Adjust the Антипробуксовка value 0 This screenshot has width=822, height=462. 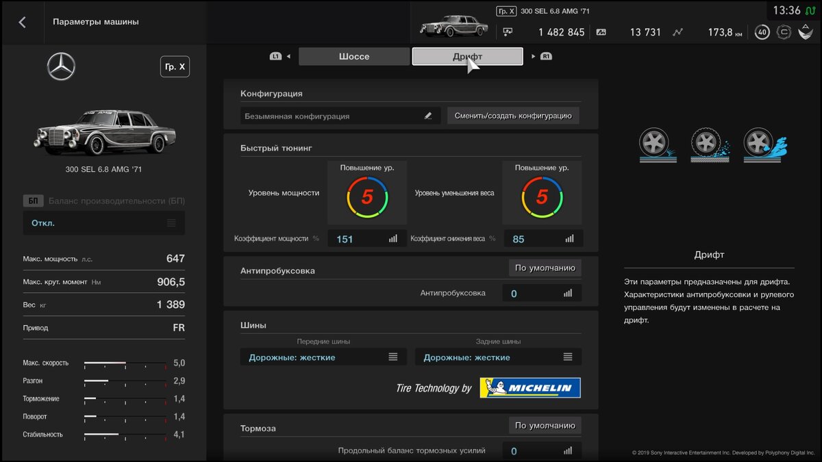pos(542,293)
